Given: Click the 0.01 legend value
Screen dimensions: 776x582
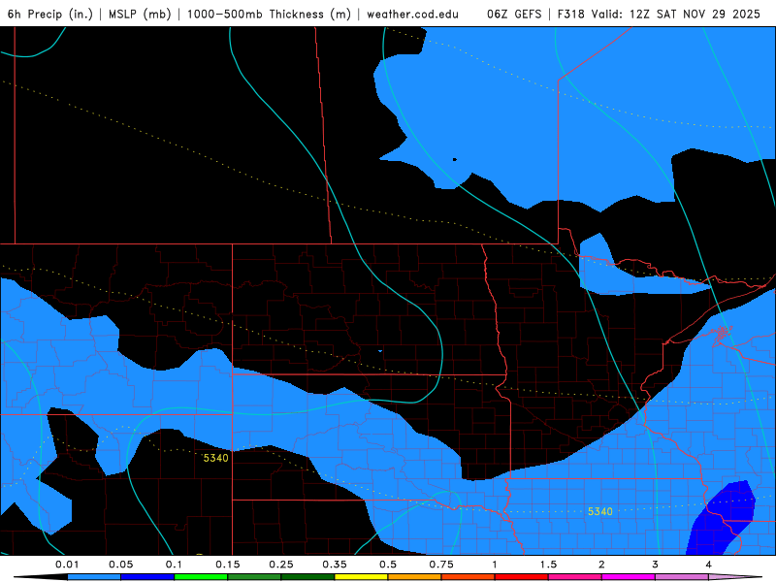Looking at the screenshot, I should (x=67, y=565).
